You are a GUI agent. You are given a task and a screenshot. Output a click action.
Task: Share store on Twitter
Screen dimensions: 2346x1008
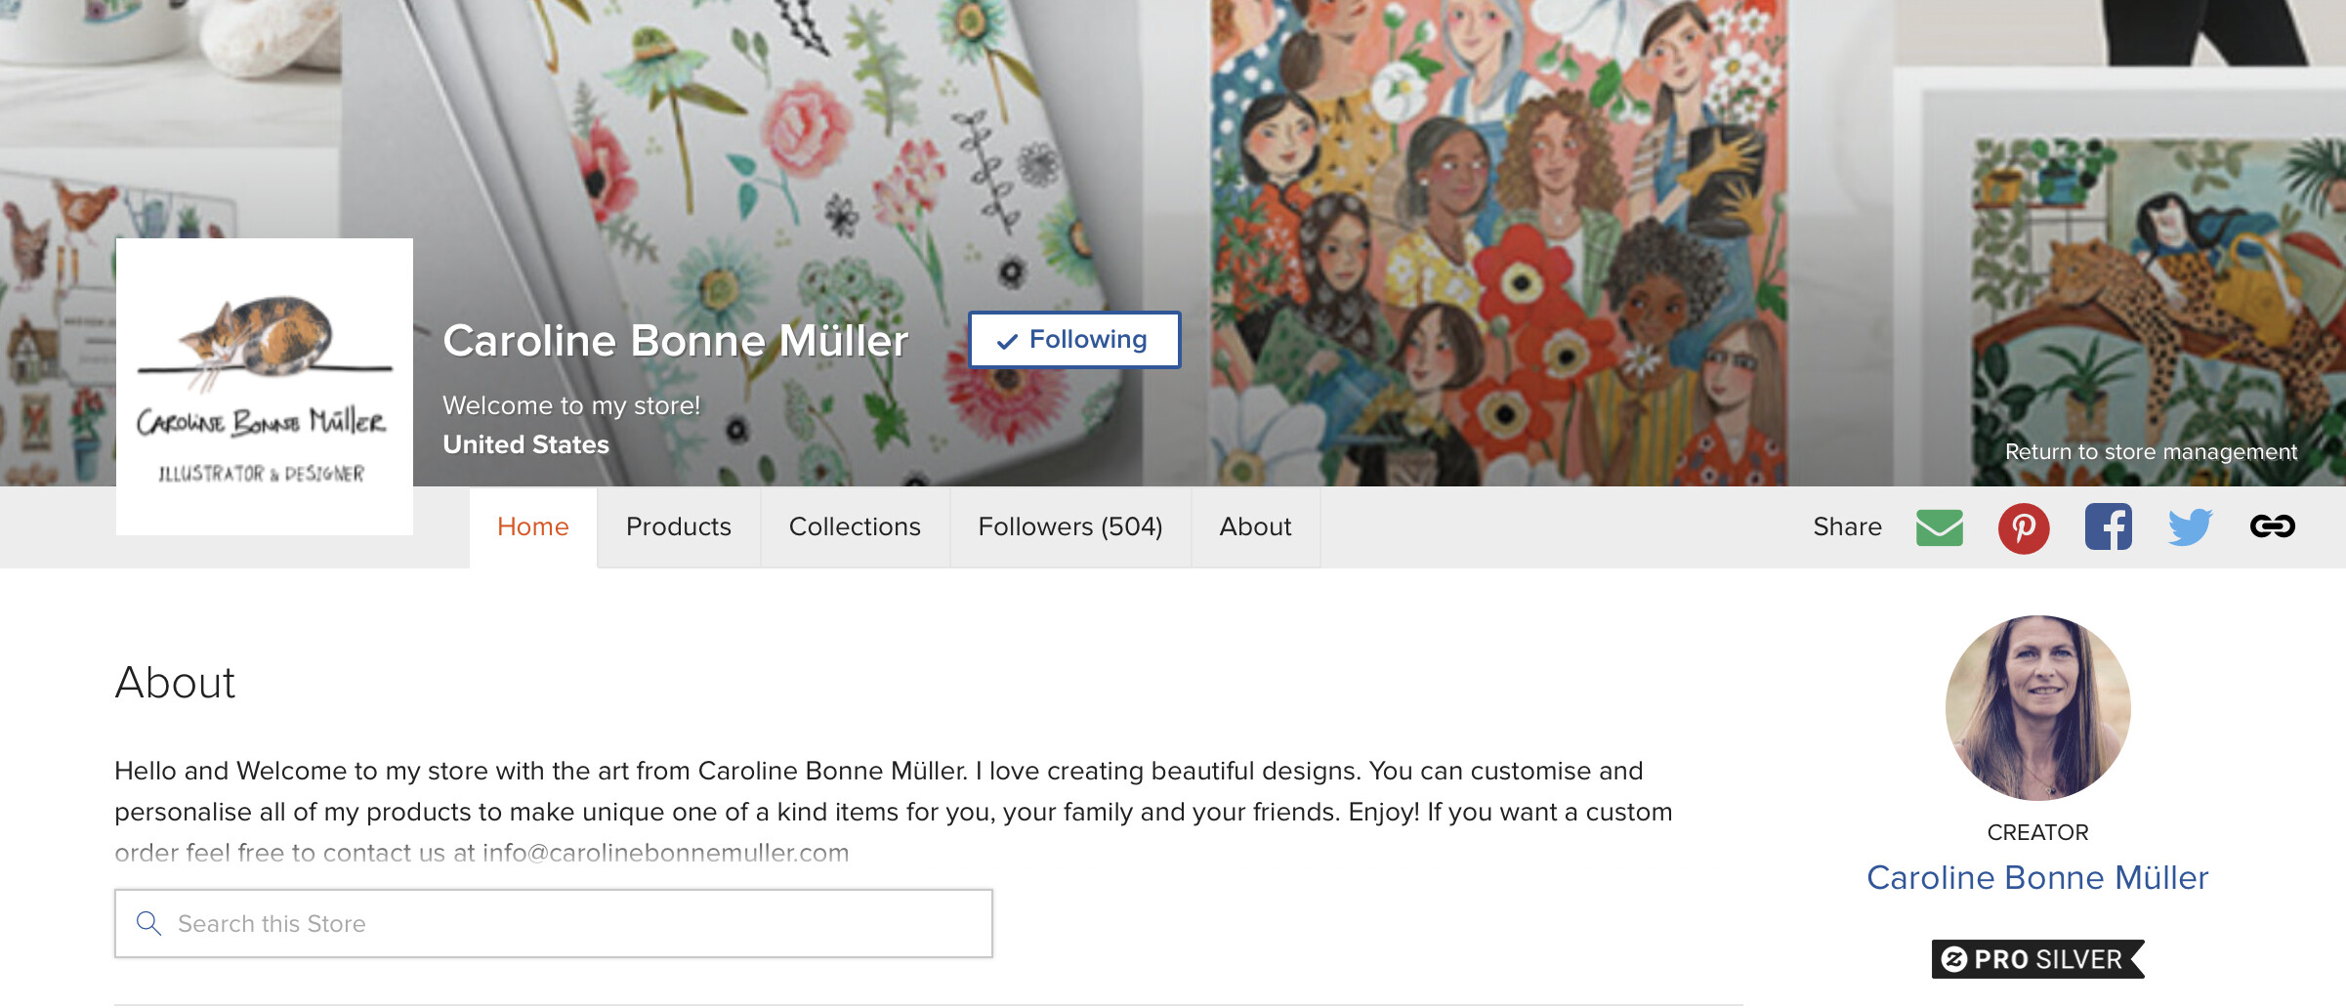click(x=2190, y=527)
